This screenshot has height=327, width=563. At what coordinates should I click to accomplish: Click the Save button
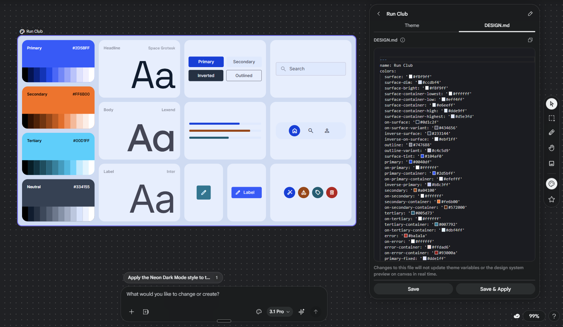click(413, 289)
